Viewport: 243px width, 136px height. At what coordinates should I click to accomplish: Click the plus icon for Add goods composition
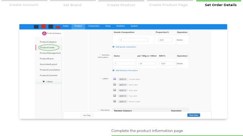point(114,47)
